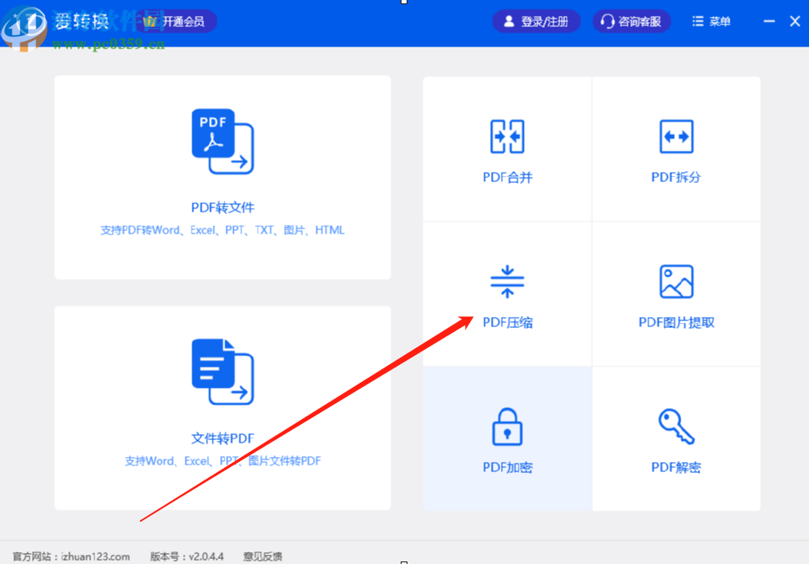Open the PDF转文件 conversion icon

click(x=223, y=142)
